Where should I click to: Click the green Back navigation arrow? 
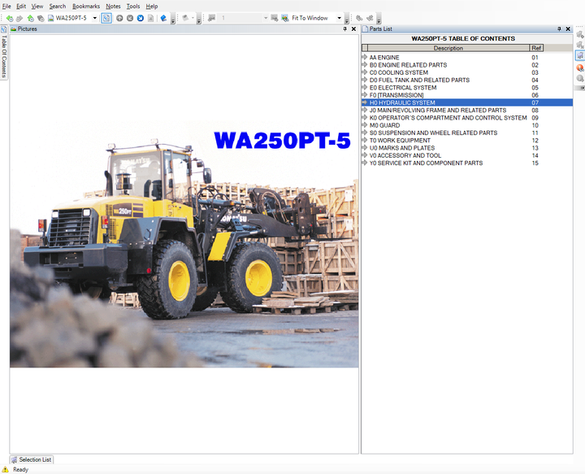[x=10, y=18]
